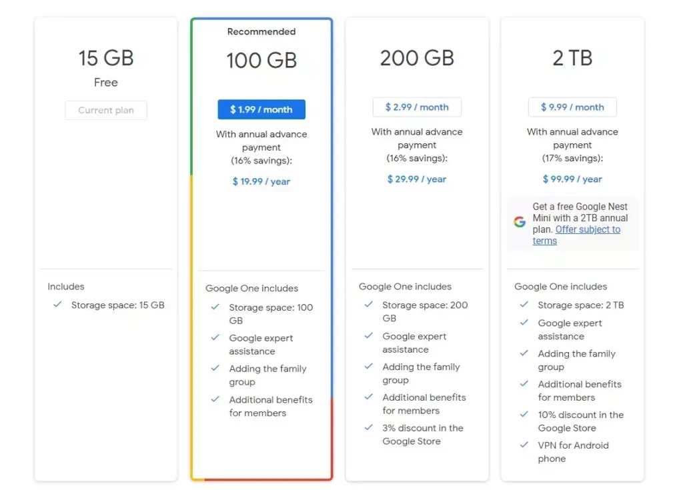The width and height of the screenshot is (683, 490).
Task: Click the checkmark beside Storage space: 15 GB
Action: pos(57,305)
